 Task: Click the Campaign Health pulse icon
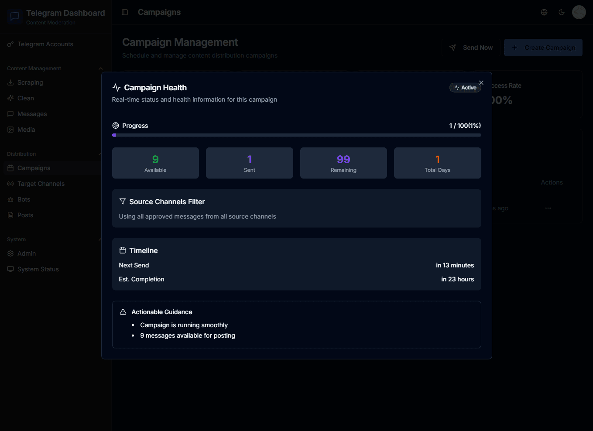click(116, 88)
